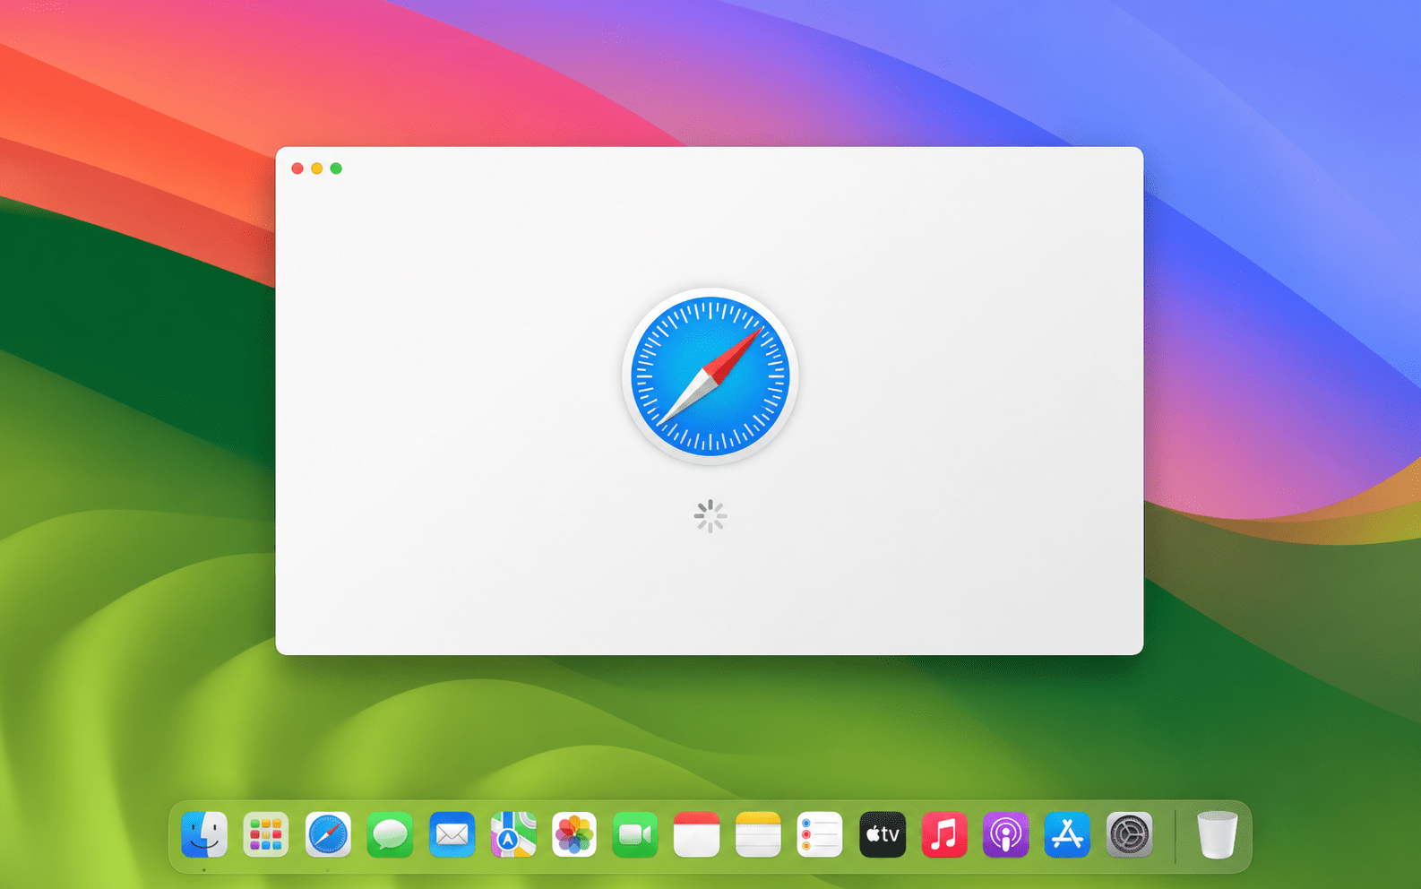Close the loading Safari window
This screenshot has height=889, width=1421.
point(297,168)
